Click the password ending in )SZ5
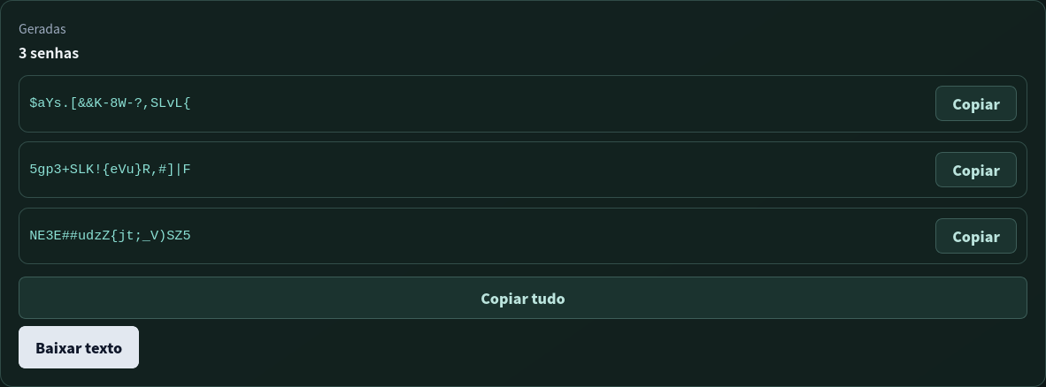 (110, 236)
